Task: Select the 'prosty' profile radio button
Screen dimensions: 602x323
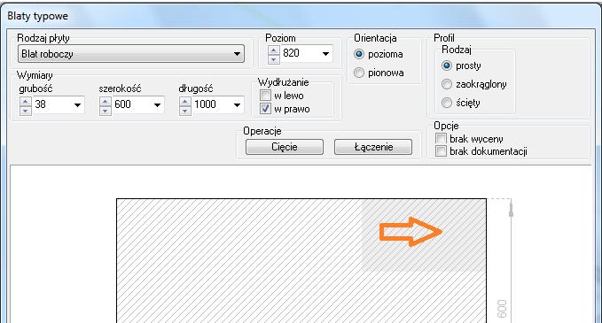Action: tap(447, 65)
